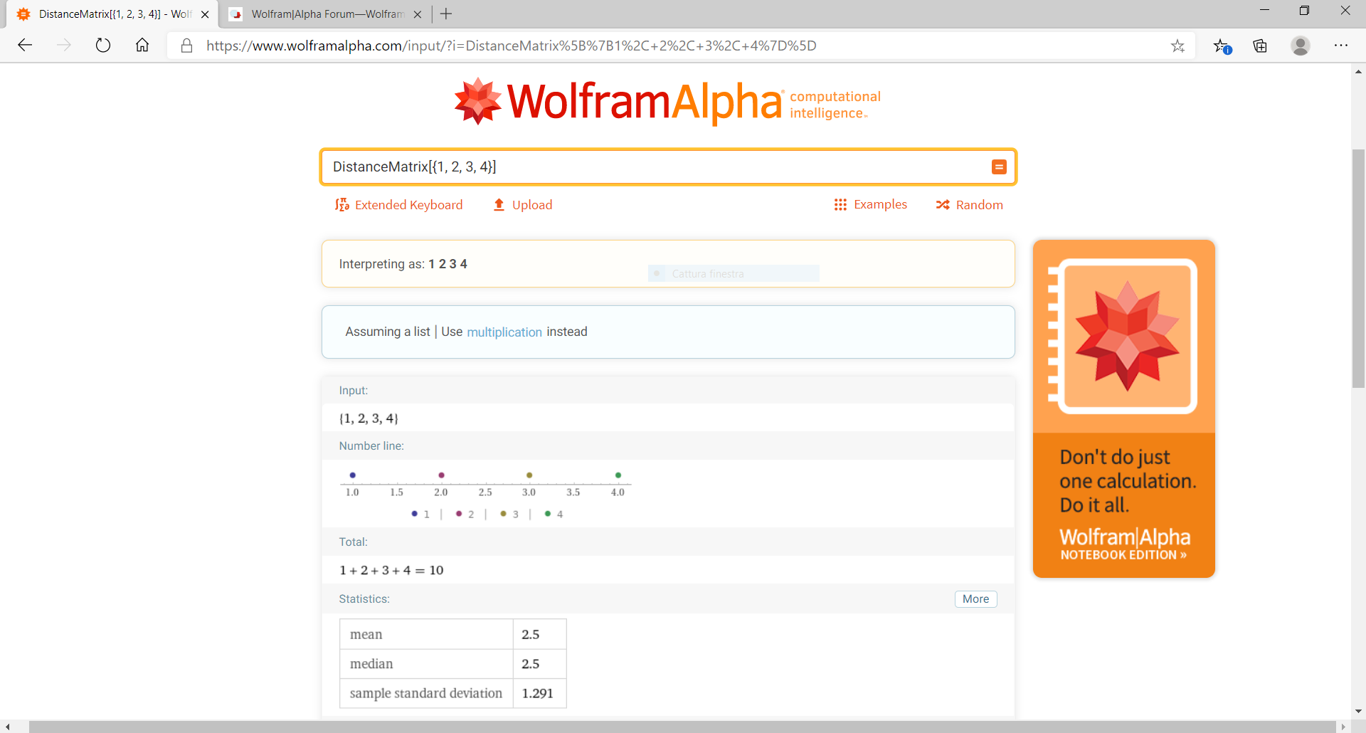Close the DistanceMatrix tab
Image resolution: width=1366 pixels, height=733 pixels.
pos(205,14)
